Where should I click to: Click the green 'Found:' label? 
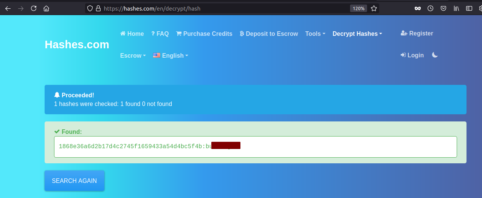68,132
